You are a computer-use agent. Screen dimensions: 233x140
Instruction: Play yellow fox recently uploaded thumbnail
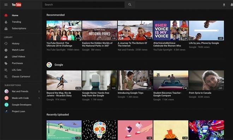pos(171,130)
